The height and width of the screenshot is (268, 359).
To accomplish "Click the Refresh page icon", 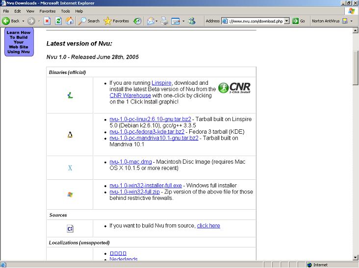I will coord(58,21).
